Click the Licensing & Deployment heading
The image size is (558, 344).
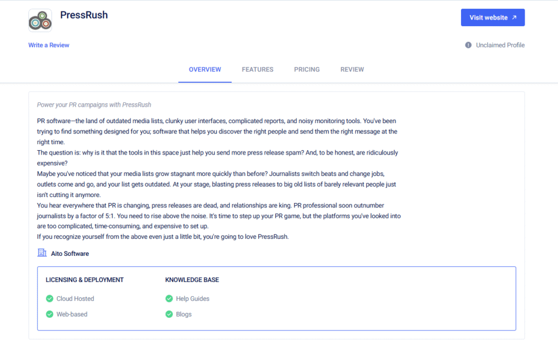(x=84, y=280)
